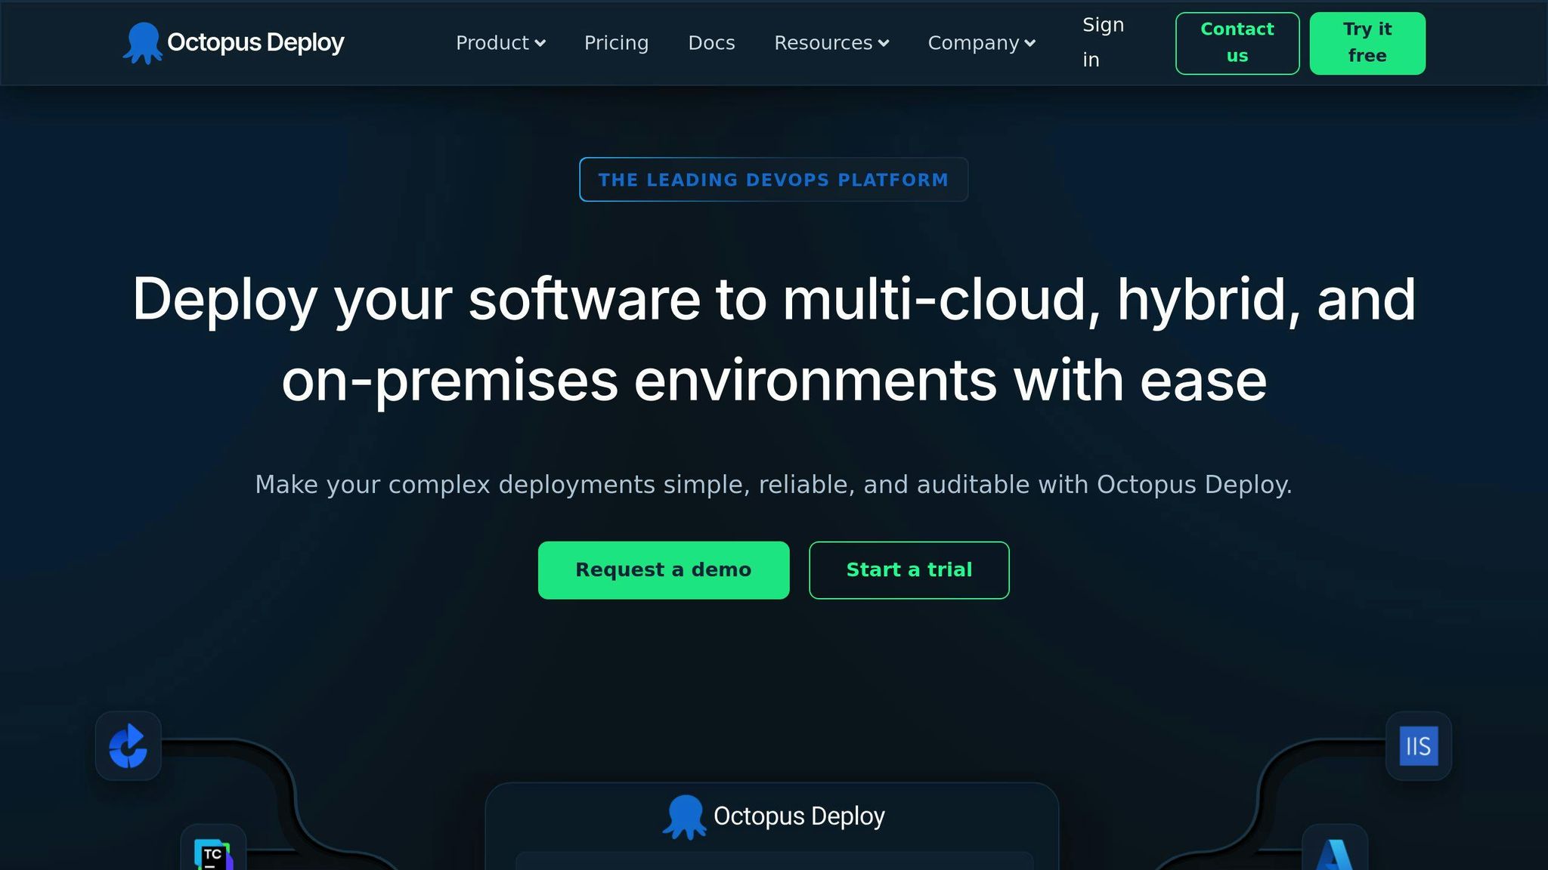
Task: Go to the Pricing page
Action: coord(616,43)
